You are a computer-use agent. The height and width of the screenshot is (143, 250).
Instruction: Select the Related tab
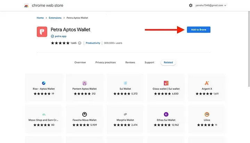pyautogui.click(x=168, y=62)
